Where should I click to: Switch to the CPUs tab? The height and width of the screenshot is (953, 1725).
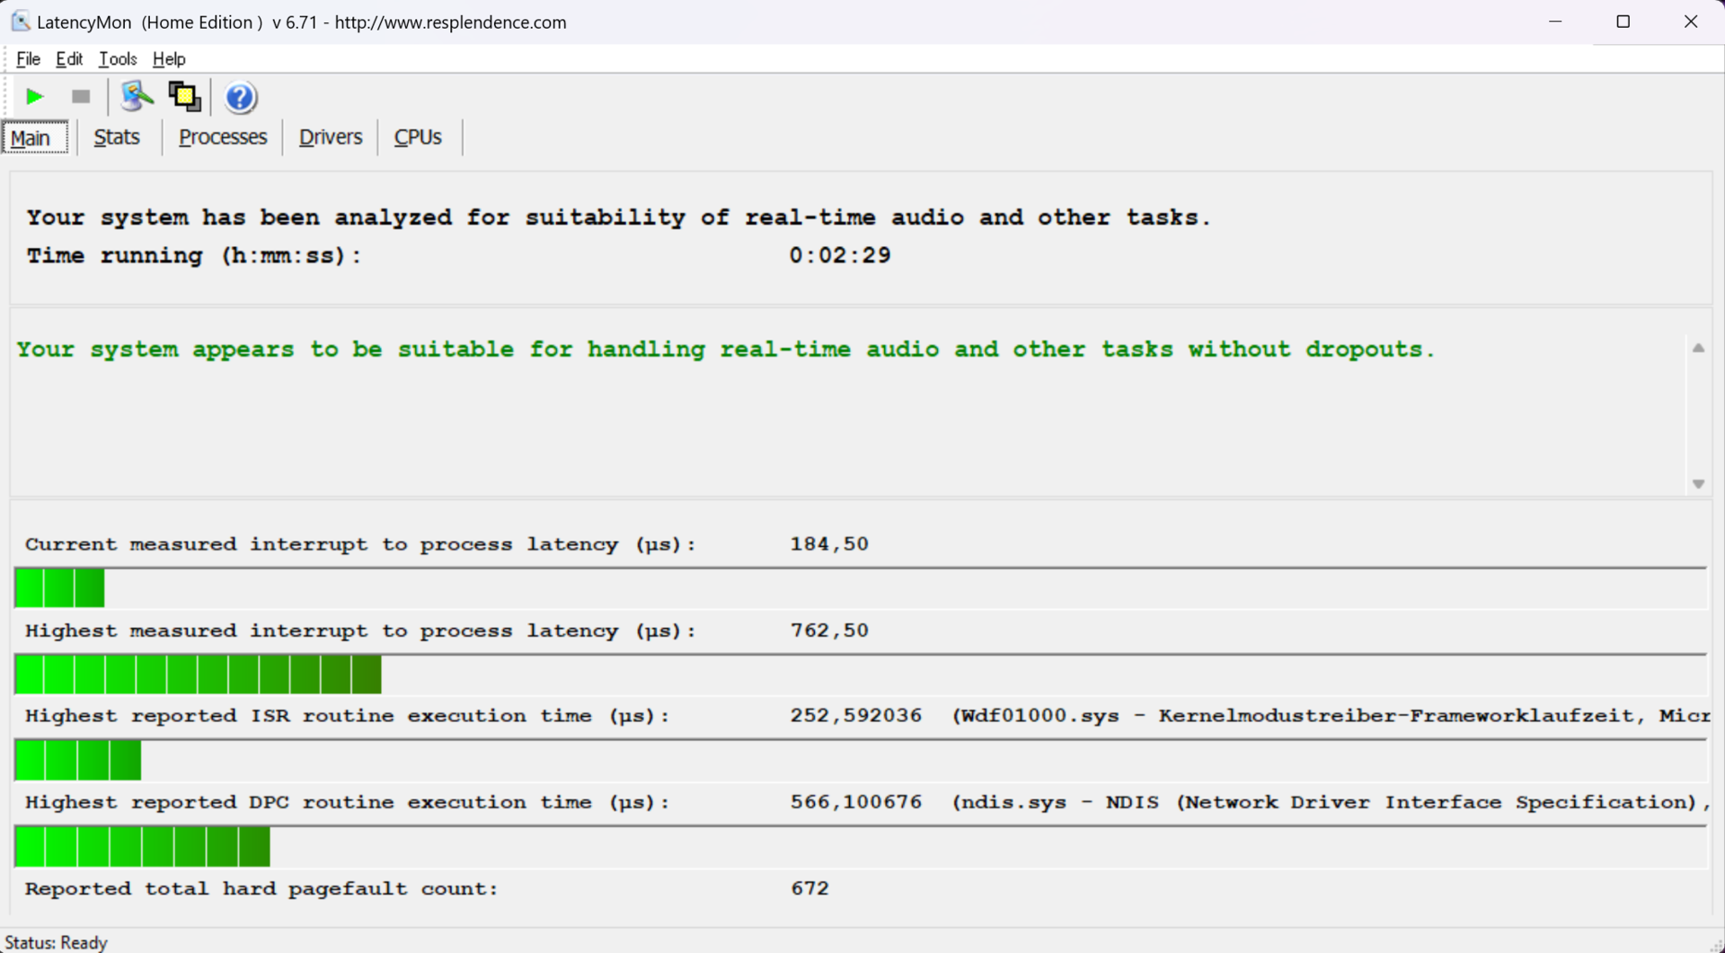click(x=418, y=137)
